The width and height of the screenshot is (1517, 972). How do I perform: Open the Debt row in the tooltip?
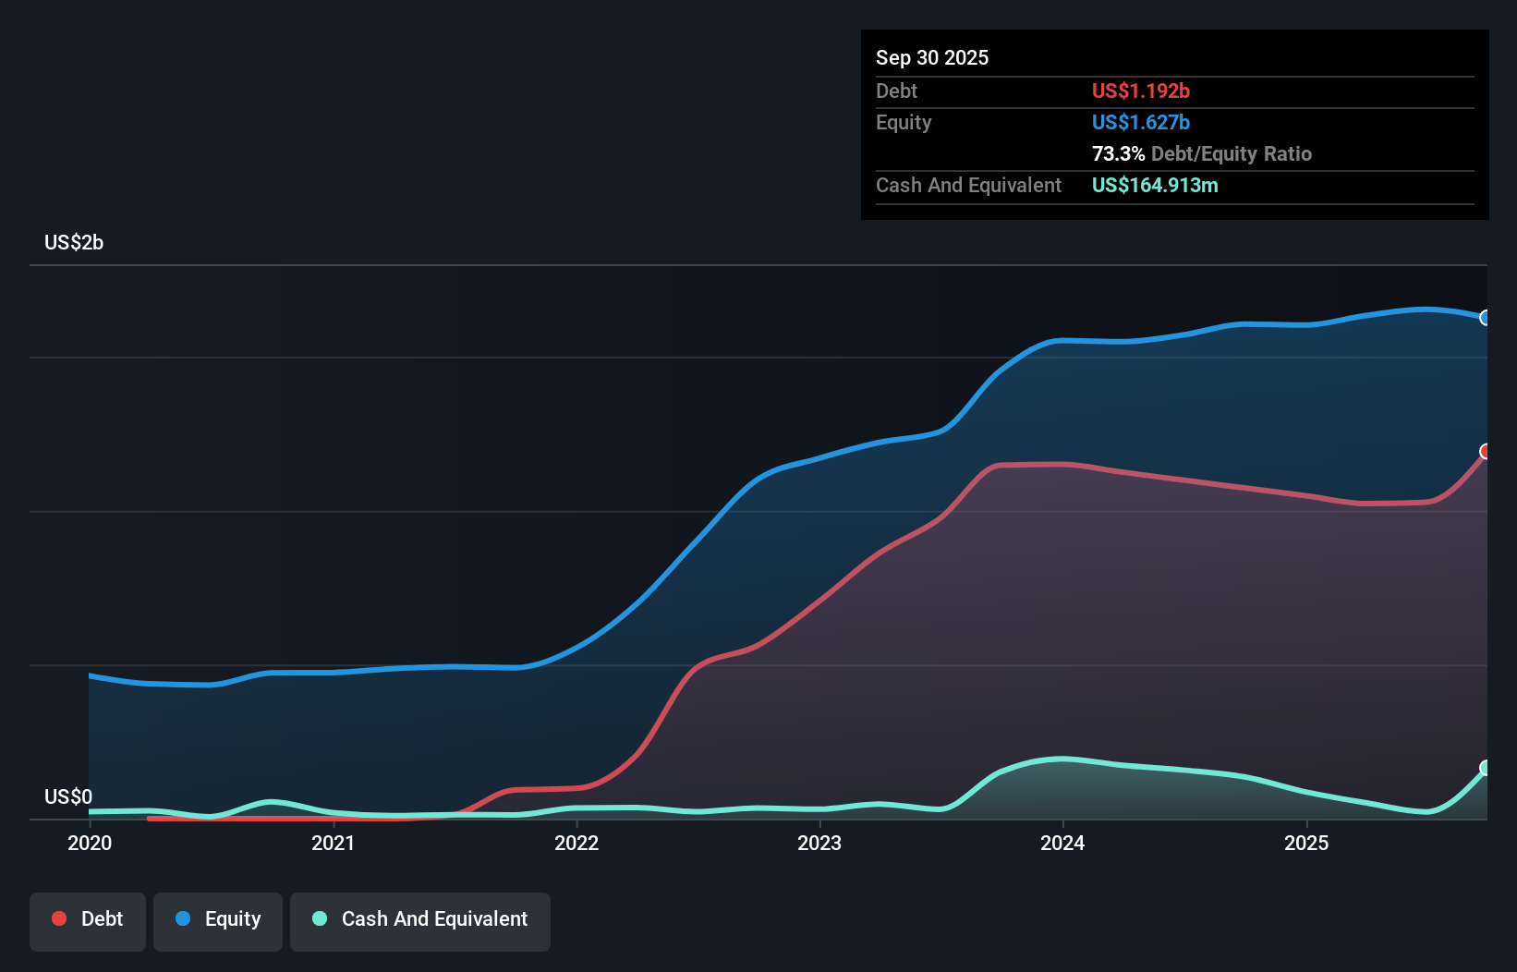(x=896, y=91)
